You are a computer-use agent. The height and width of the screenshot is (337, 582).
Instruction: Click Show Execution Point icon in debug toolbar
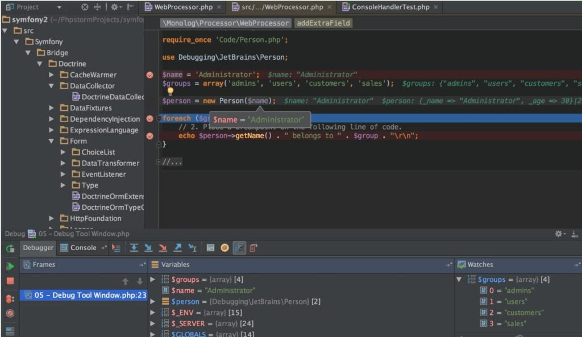tap(116, 248)
